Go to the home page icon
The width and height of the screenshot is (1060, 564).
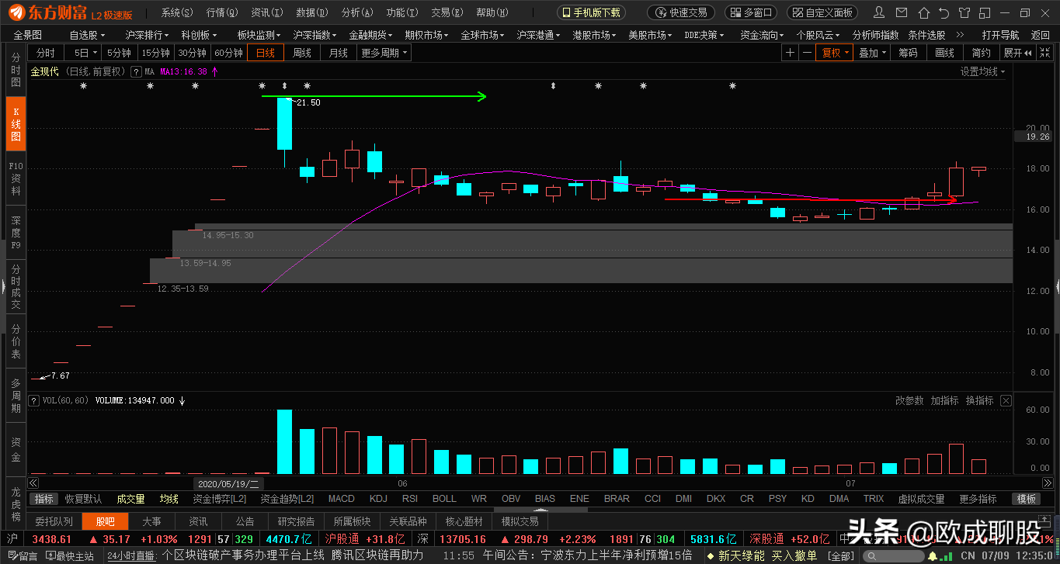924,12
